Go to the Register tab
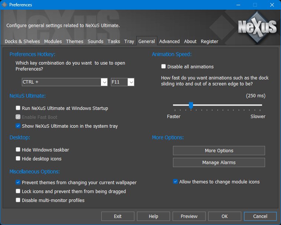 (x=209, y=42)
